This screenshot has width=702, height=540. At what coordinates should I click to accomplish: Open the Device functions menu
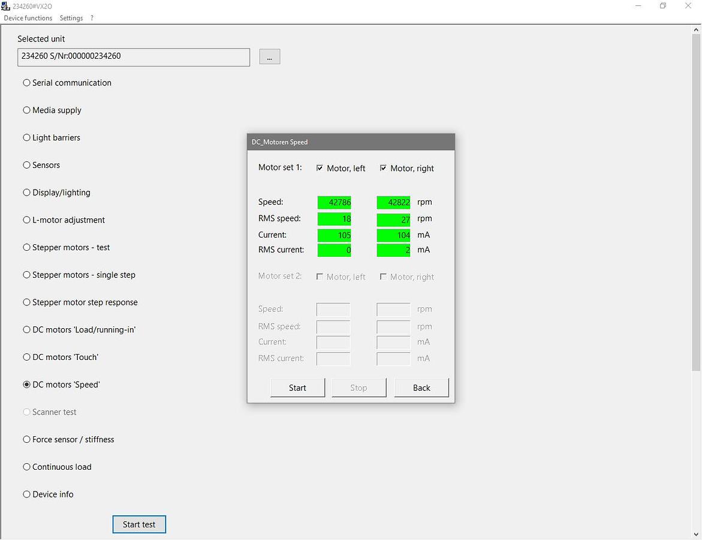[28, 18]
